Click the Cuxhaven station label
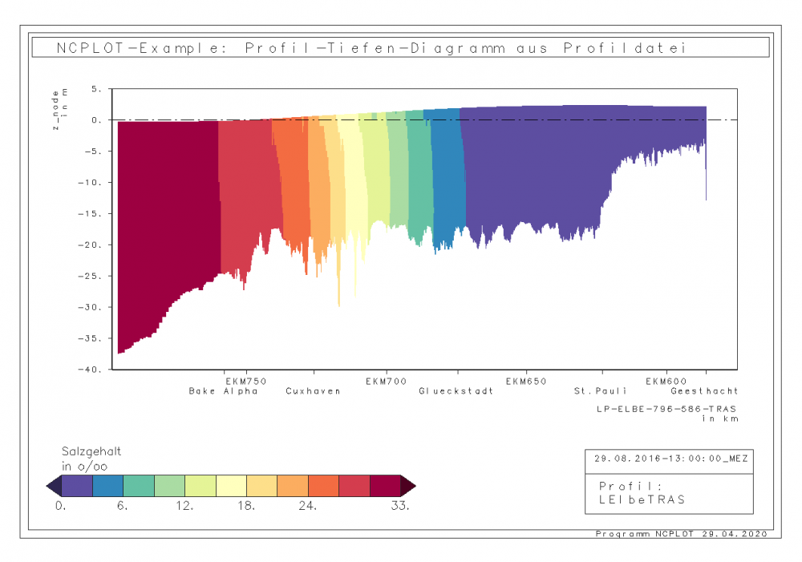The height and width of the screenshot is (562, 802). 313,391
